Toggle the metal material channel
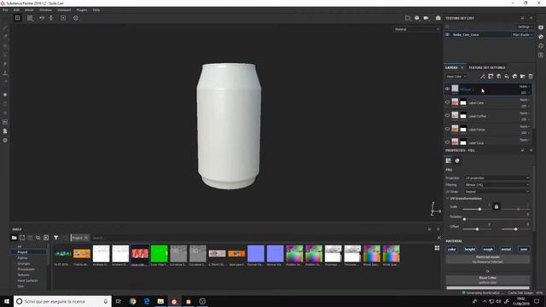Viewport: 546px width, 307px height. tap(506, 249)
